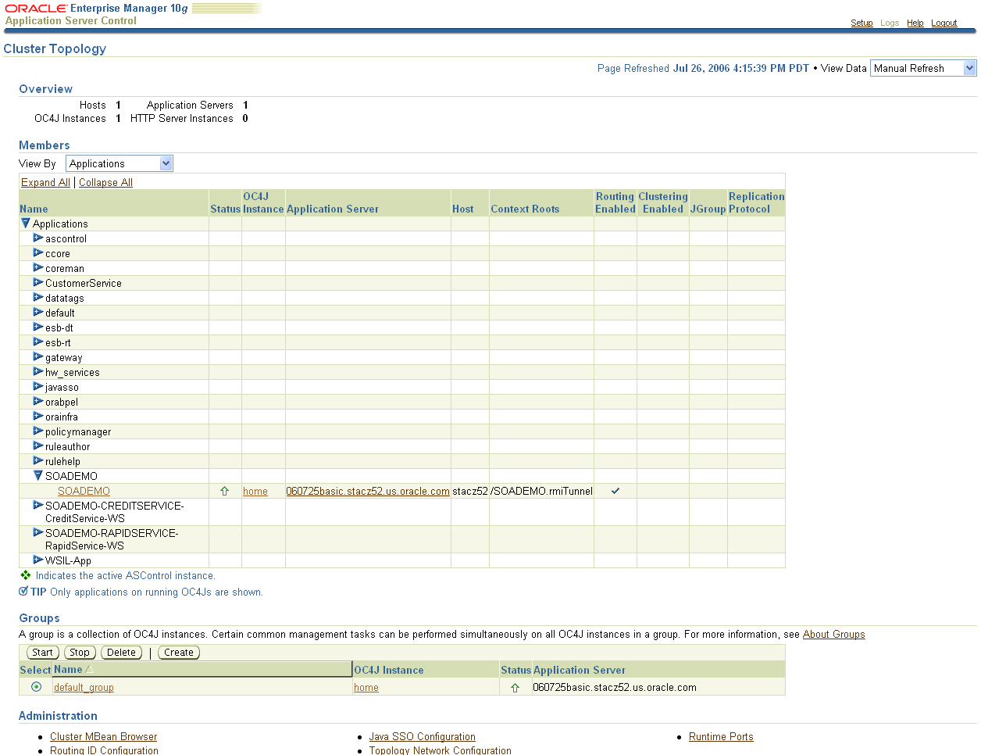Expand SOADEMO-RAPIDSERVICE-RapidService-WS node
981x755 pixels.
point(37,533)
